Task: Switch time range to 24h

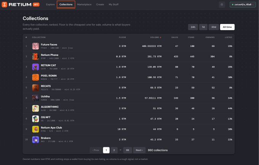Action: pos(193,27)
